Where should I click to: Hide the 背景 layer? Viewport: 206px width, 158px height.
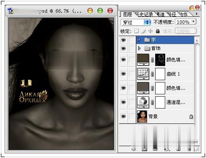pyautogui.click(x=123, y=117)
